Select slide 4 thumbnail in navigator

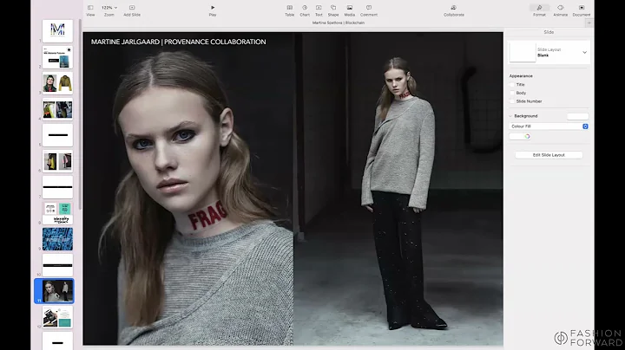57,109
